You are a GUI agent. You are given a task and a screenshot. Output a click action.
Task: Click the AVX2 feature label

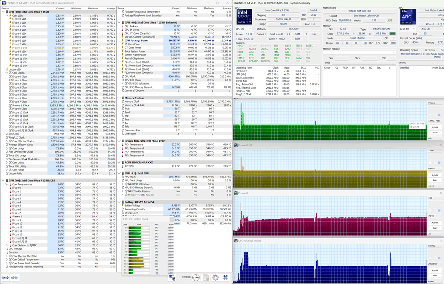tap(287, 49)
